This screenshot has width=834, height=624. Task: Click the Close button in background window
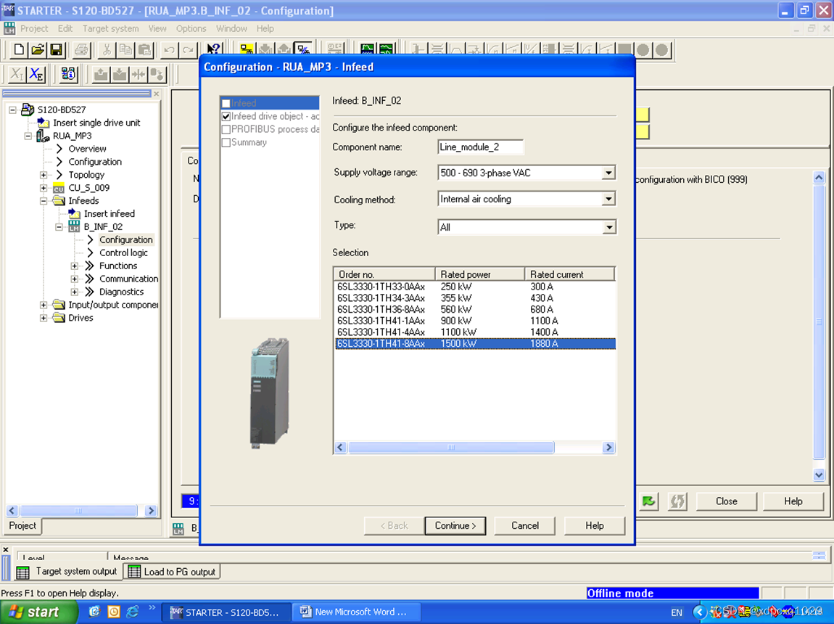[x=727, y=501]
